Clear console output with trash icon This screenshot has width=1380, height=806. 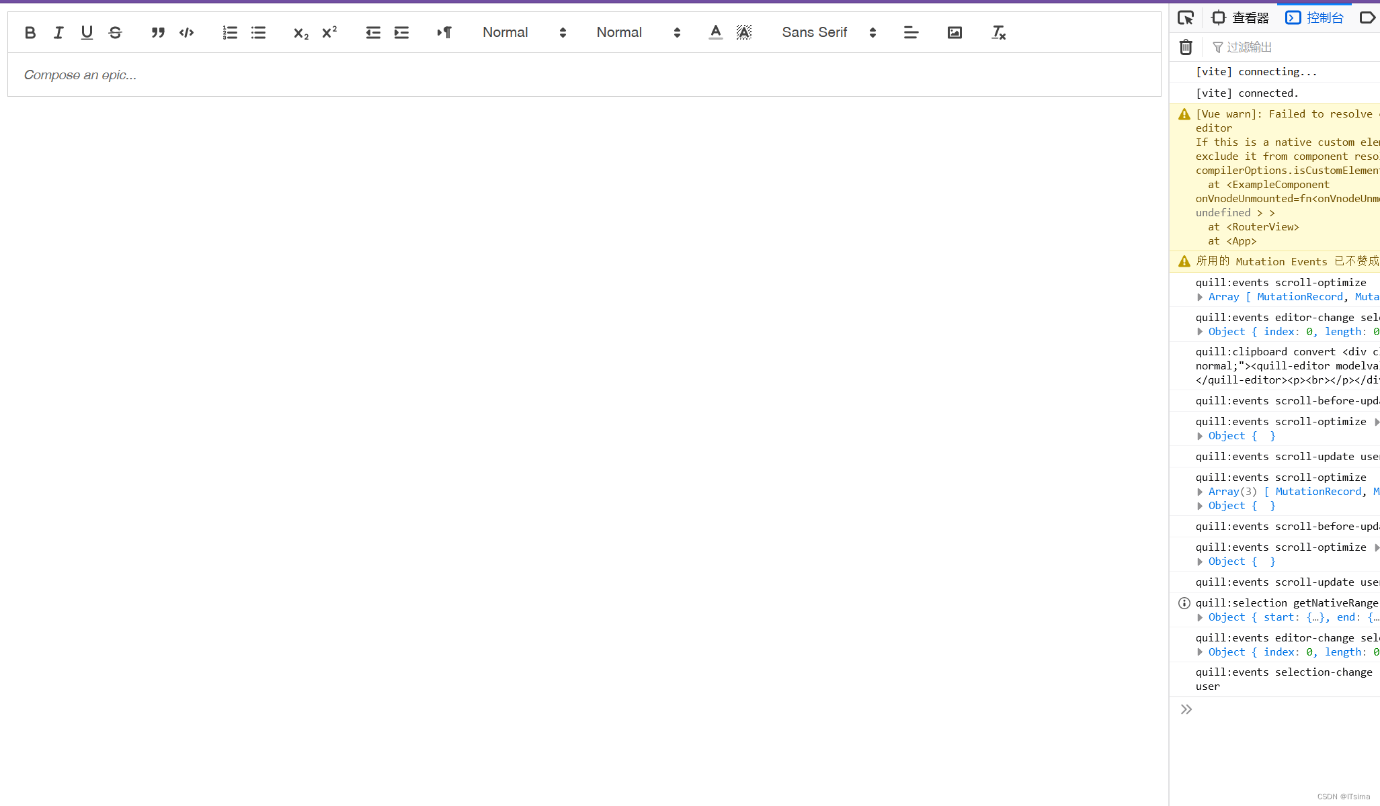pyautogui.click(x=1186, y=47)
